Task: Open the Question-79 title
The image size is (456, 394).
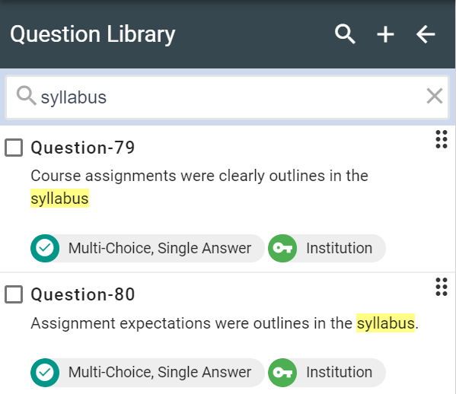Action: click(83, 148)
